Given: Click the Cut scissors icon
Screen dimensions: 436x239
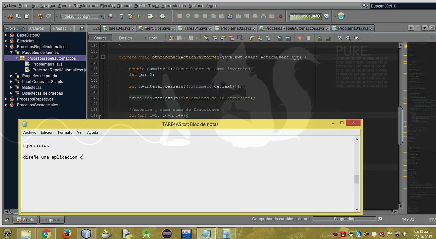Looking at the screenshot, I should tap(10, 16).
